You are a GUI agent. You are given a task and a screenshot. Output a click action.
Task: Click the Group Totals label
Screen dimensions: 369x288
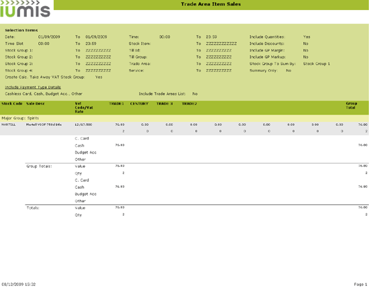[39, 166]
